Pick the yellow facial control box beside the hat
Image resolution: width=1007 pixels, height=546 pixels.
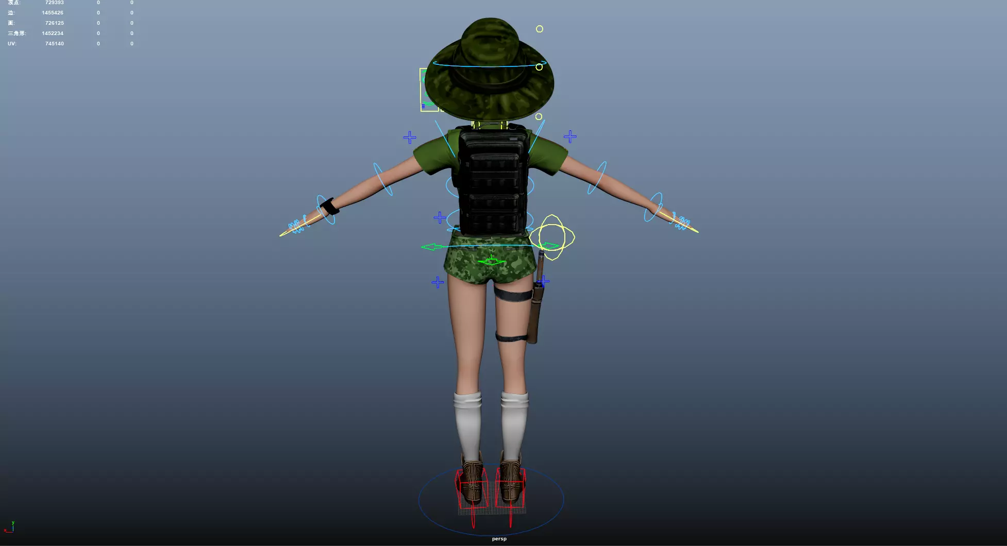(429, 90)
